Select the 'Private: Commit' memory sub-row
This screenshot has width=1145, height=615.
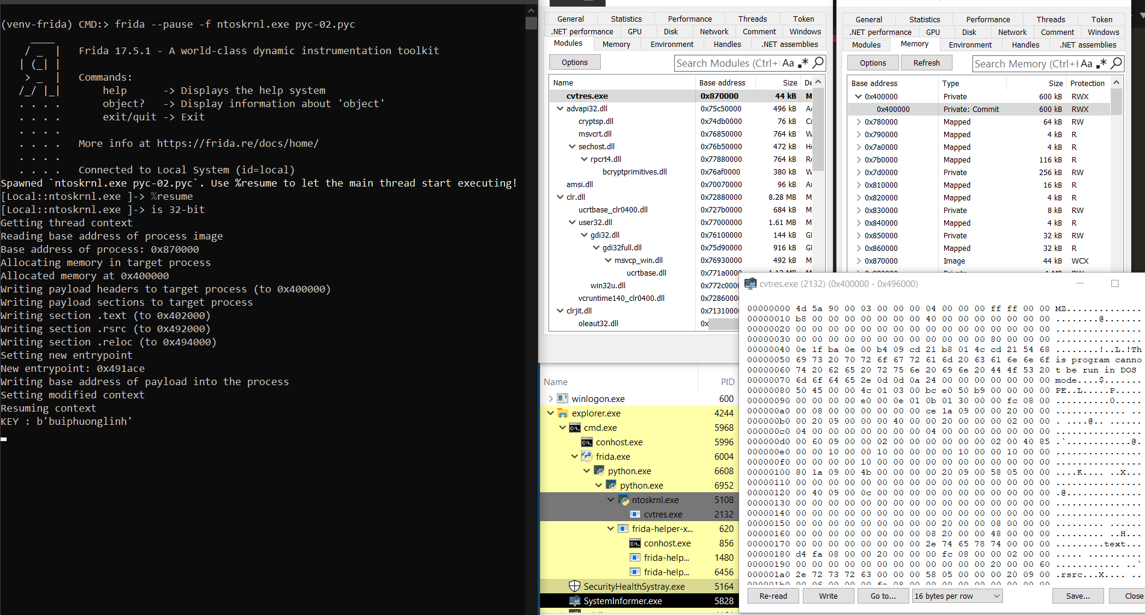coord(979,109)
